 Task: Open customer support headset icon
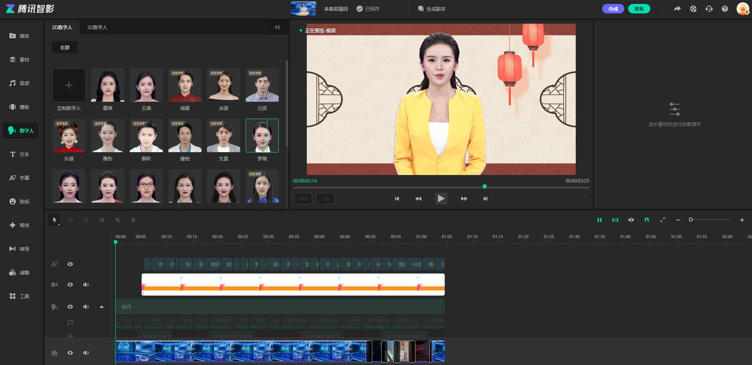point(709,9)
